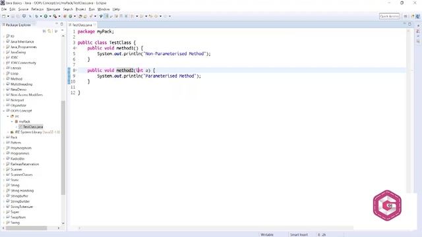Click the Run external tools icon
This screenshot has height=237, width=422.
[55, 16]
